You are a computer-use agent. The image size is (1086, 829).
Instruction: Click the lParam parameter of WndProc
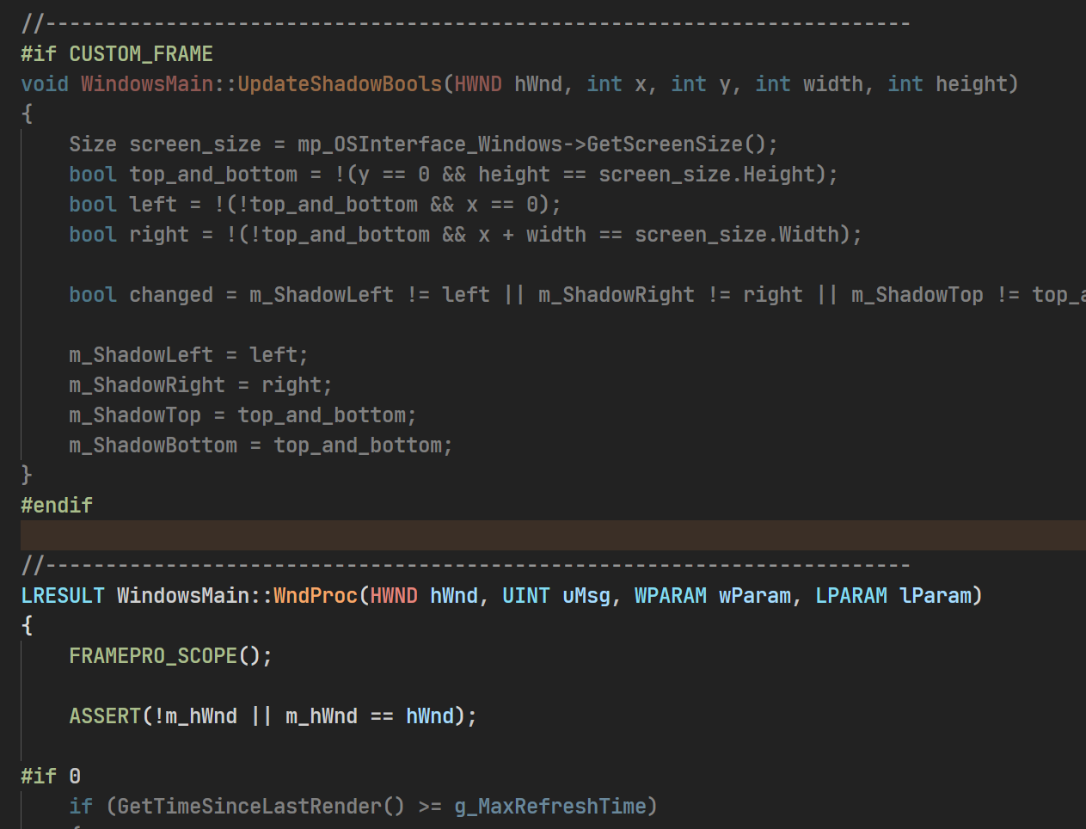936,595
